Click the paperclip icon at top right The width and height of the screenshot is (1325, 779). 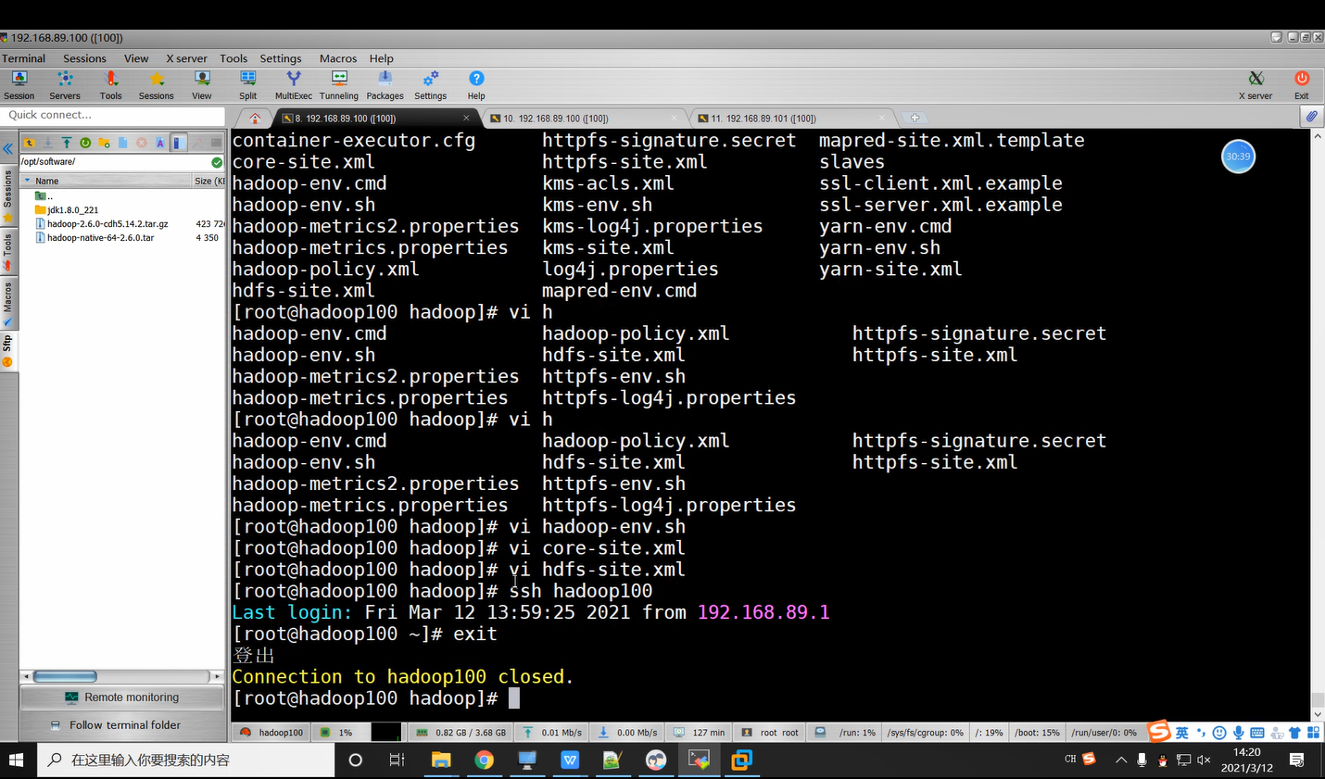click(x=1311, y=117)
